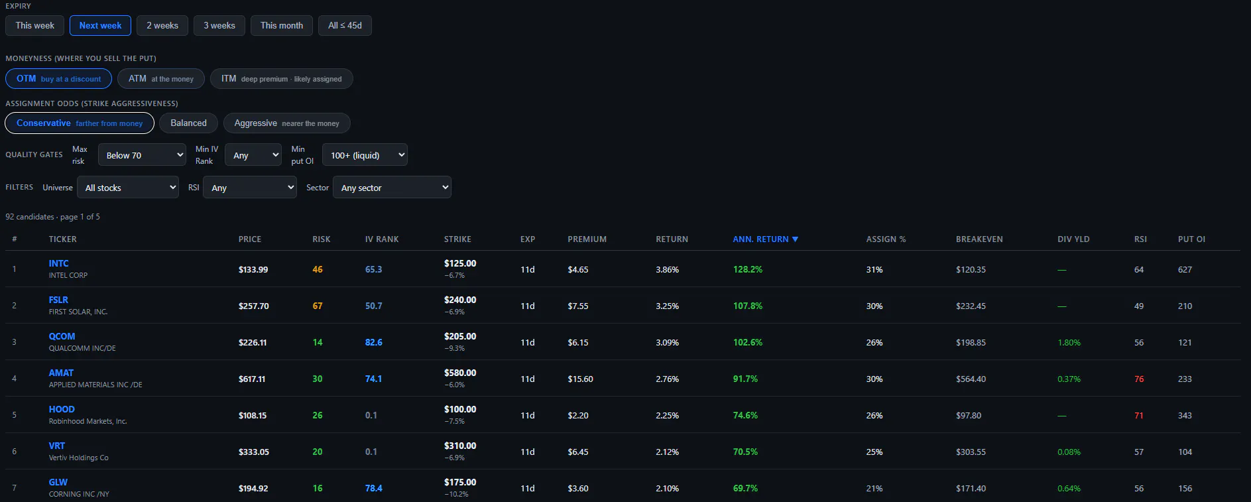Click GLW dividend yield 0.64%

click(1069, 489)
